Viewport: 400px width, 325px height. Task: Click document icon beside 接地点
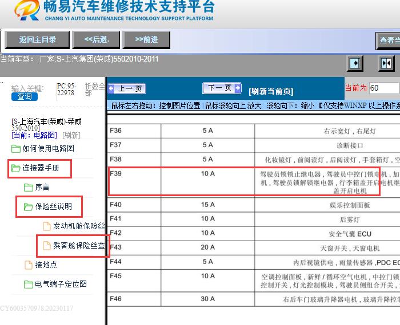click(29, 265)
